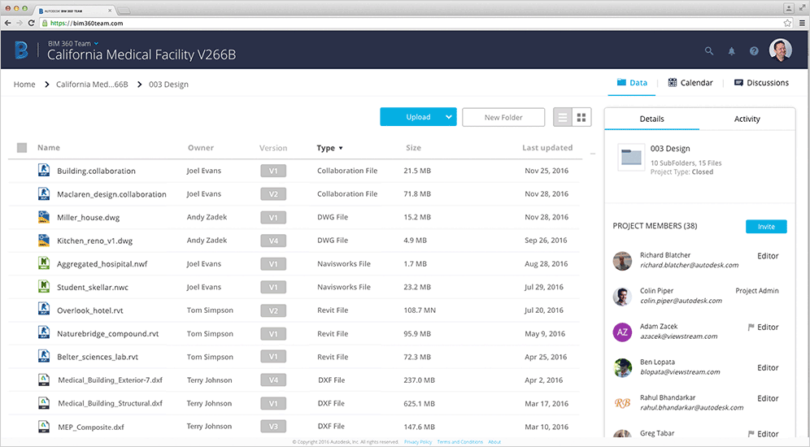Viewport: 810px width, 447px height.
Task: Click the browser reload icon
Action: 31,23
